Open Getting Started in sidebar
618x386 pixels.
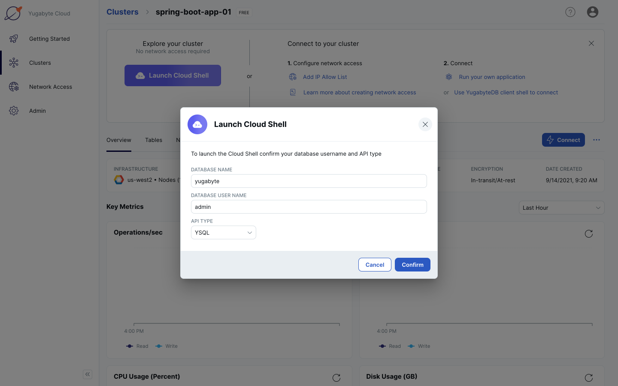tap(49, 39)
